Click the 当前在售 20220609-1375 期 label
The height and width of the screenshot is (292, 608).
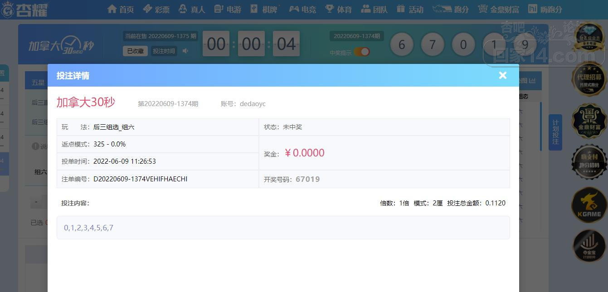pyautogui.click(x=161, y=36)
